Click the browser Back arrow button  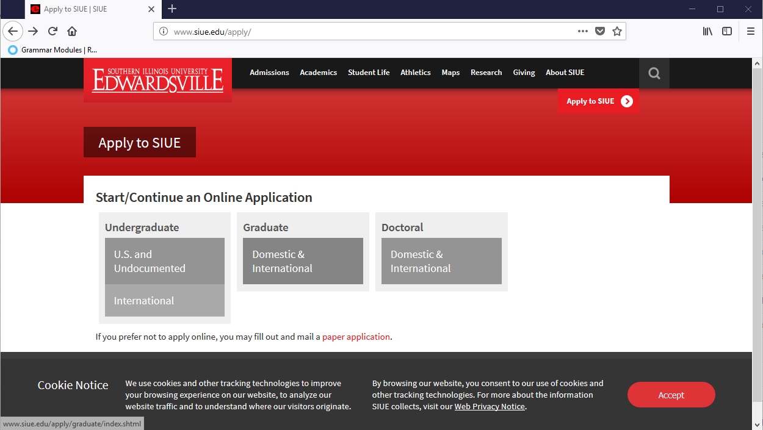click(13, 31)
